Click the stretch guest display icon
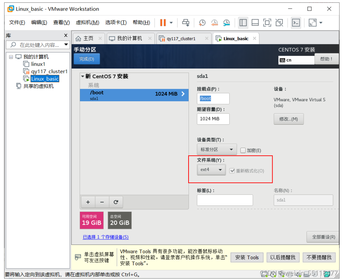 [312, 22]
